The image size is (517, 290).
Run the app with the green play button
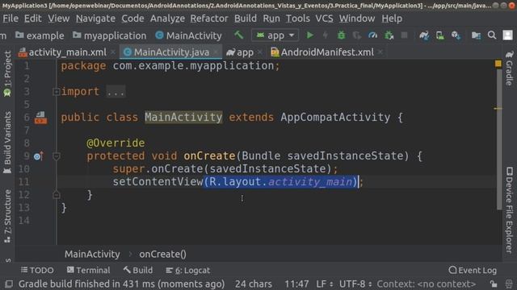(x=309, y=35)
